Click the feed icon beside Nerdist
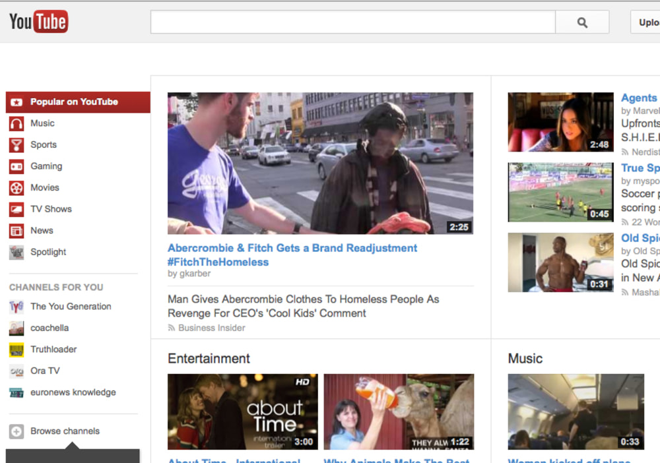Image resolution: width=660 pixels, height=463 pixels. (x=625, y=152)
